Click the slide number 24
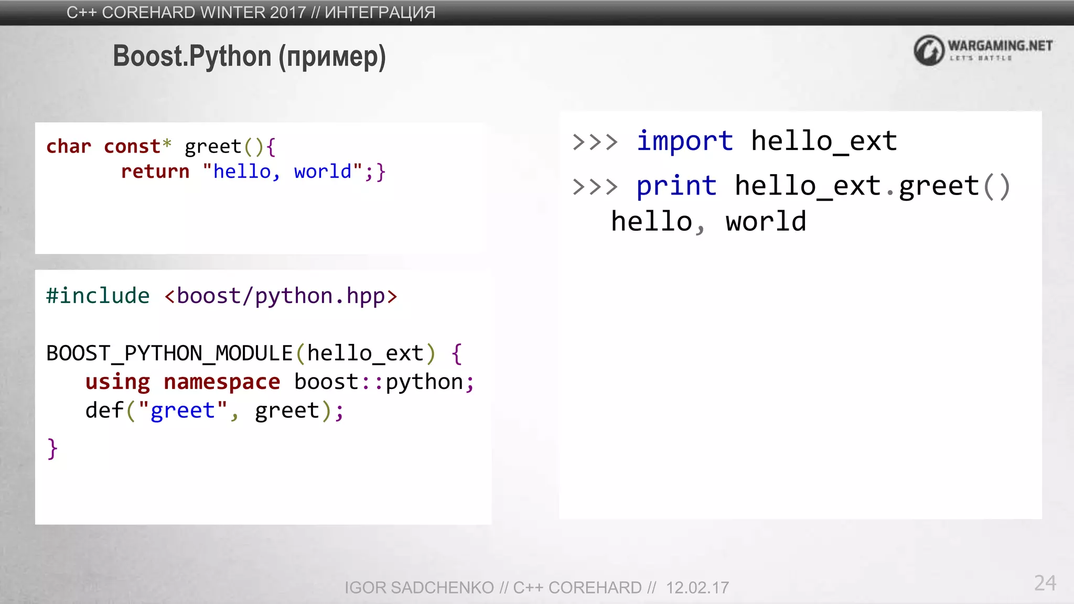 1045,583
